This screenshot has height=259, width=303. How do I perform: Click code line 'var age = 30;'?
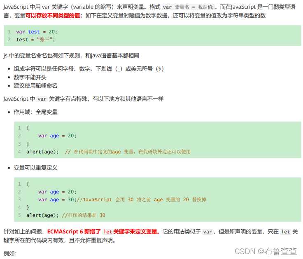pyautogui.click(x=57, y=200)
